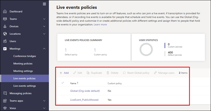Click the trash icon beside Delete

108,73
